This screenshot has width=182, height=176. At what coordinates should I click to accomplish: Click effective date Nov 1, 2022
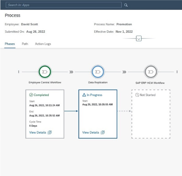pos(124,32)
